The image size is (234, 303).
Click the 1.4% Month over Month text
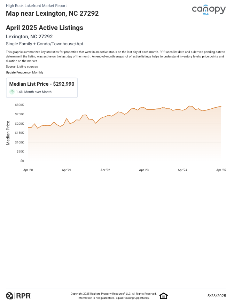(33, 92)
